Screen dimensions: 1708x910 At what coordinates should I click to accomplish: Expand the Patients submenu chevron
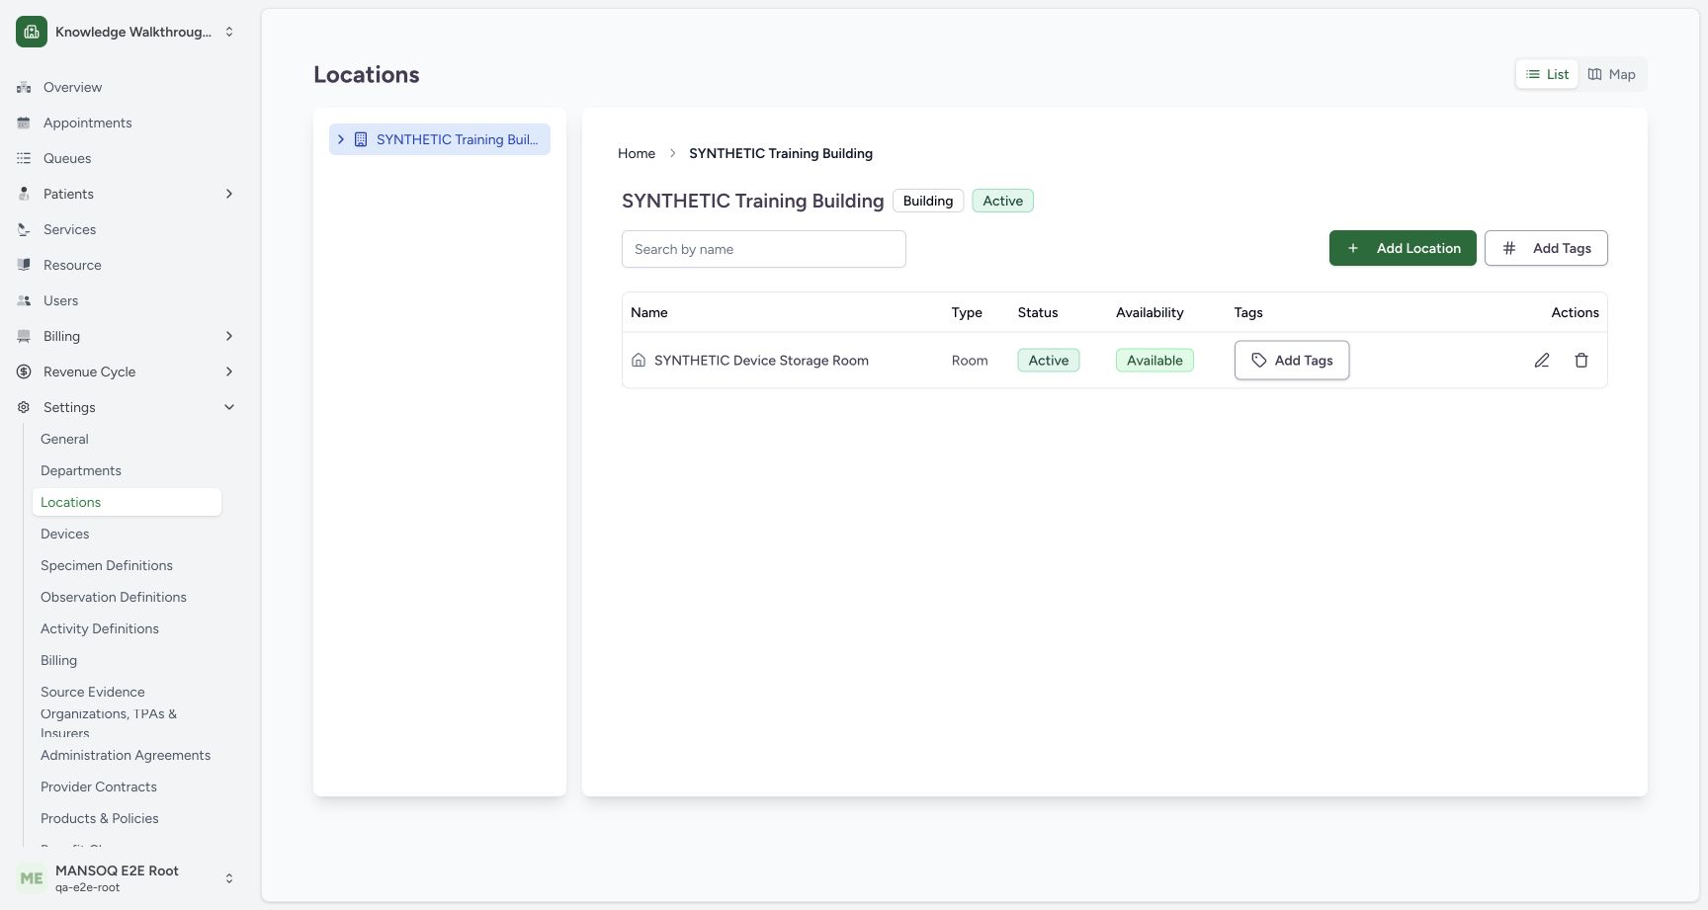[x=229, y=194]
